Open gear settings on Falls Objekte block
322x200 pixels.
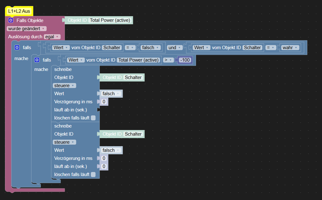(11, 20)
